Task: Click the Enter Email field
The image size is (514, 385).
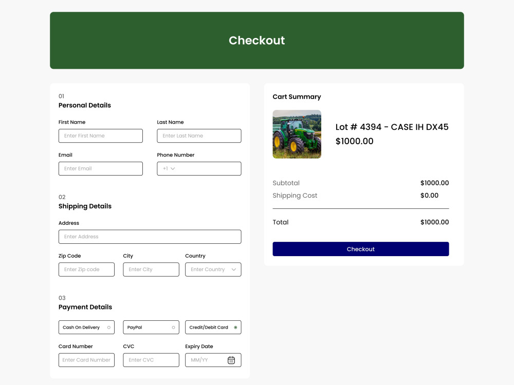Action: (x=100, y=168)
